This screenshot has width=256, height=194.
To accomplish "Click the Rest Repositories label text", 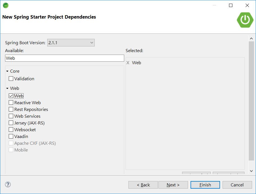I will point(31,110).
